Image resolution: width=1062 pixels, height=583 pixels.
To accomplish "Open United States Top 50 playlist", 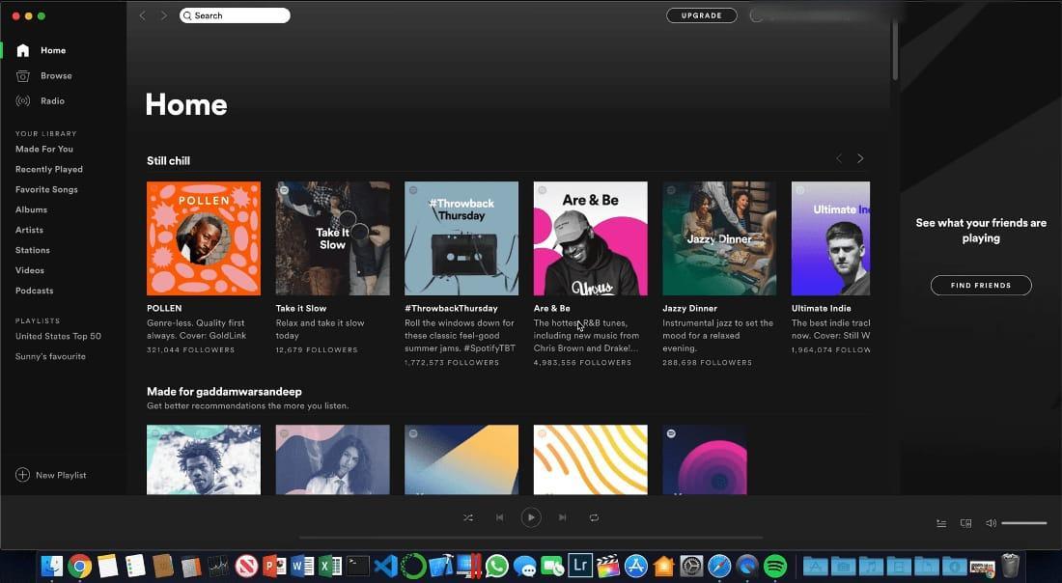I will pyautogui.click(x=58, y=336).
